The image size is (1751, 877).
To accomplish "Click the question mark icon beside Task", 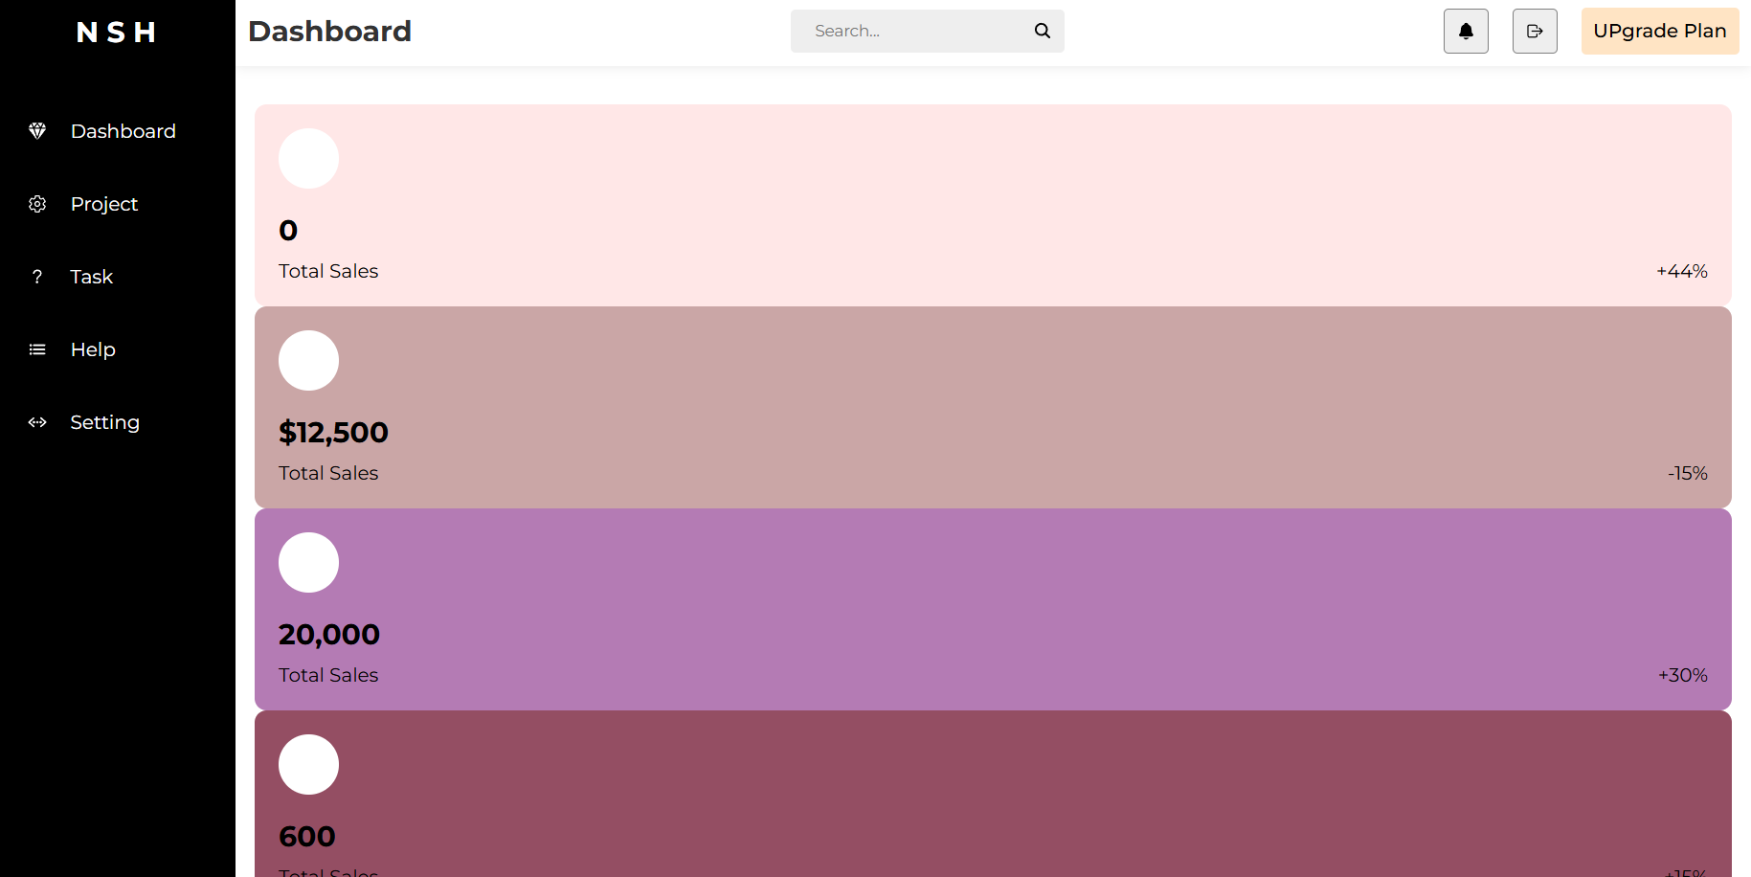I will pos(37,277).
